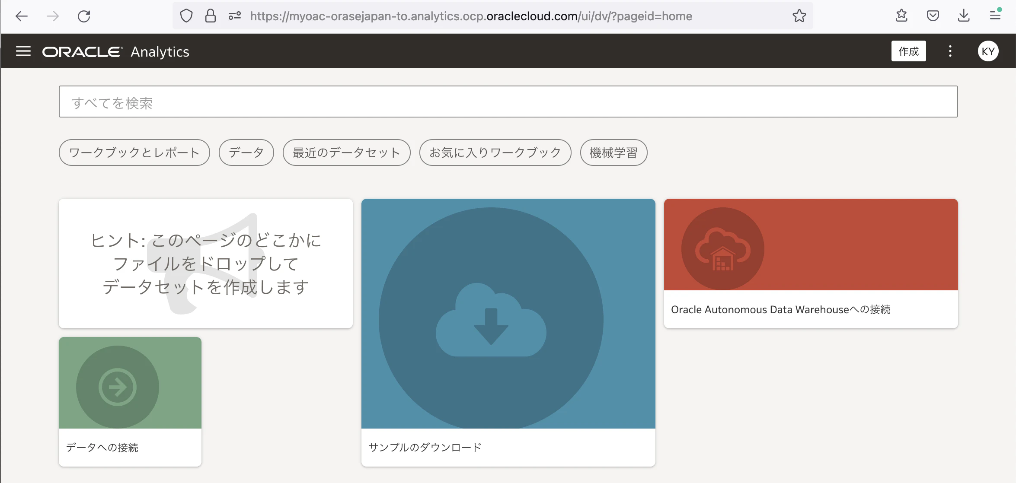Open the site permissions icon in address bar
The image size is (1016, 483).
tap(235, 16)
